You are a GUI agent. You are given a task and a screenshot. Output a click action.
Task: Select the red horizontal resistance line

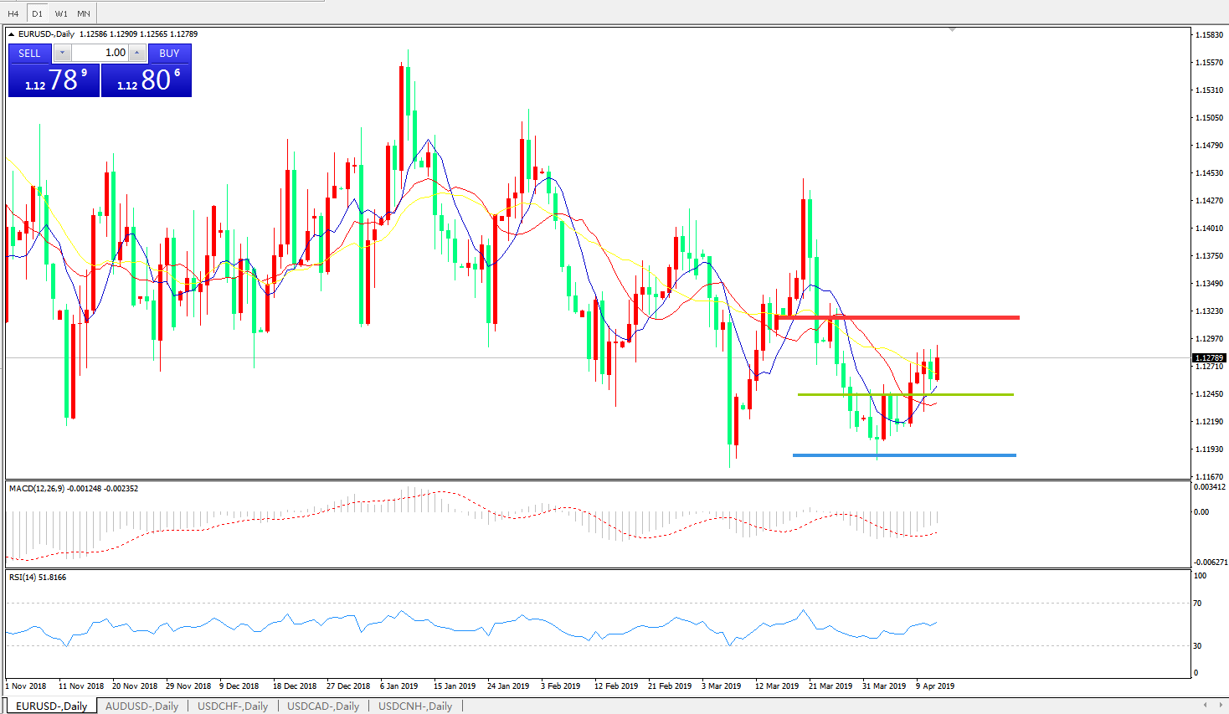pyautogui.click(x=921, y=317)
